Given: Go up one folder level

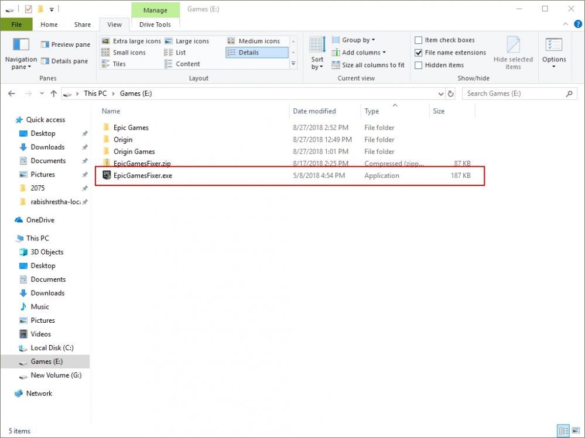Looking at the screenshot, I should [x=54, y=94].
